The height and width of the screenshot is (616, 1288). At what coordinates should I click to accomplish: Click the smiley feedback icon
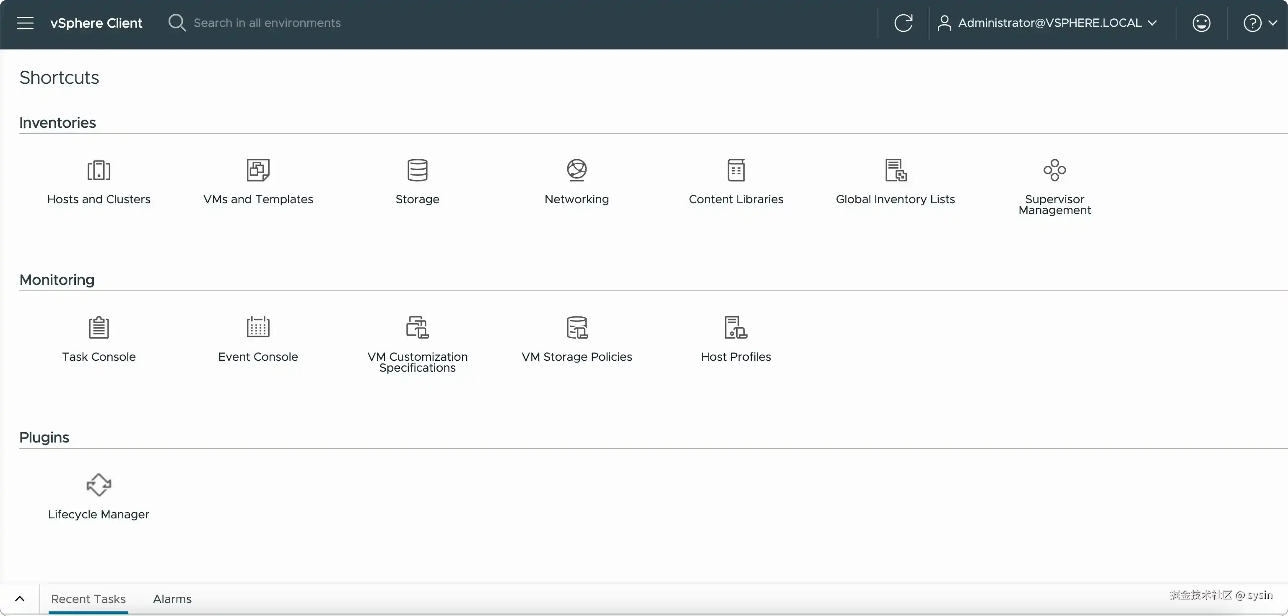[x=1201, y=23]
